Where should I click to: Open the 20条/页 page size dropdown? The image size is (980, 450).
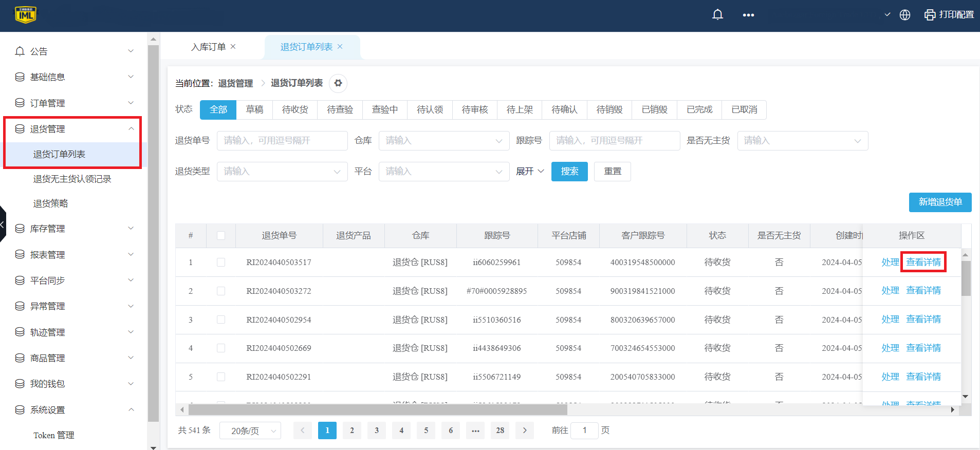tap(250, 430)
